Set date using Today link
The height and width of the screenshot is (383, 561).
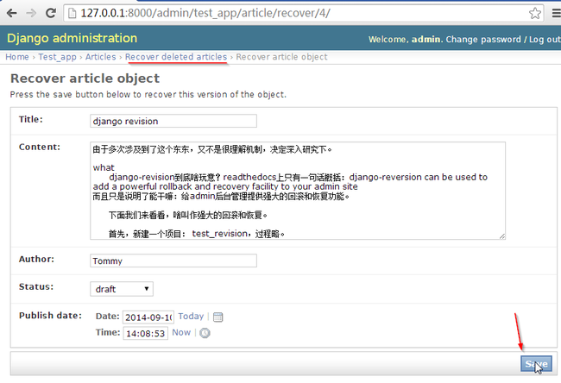pyautogui.click(x=191, y=316)
